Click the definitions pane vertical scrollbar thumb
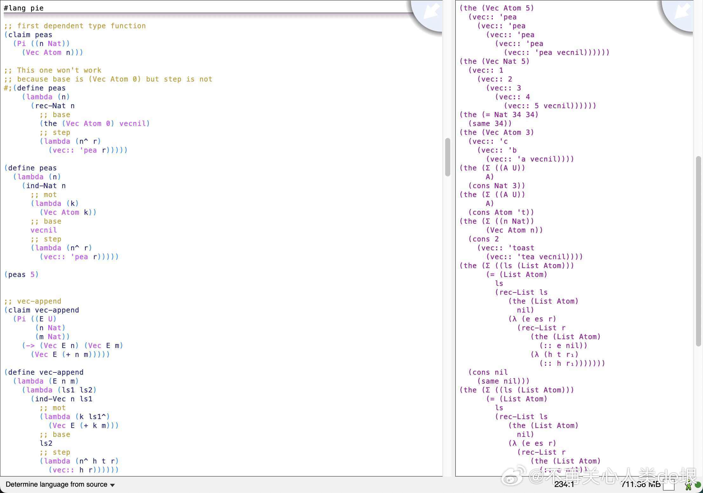Screen dimensions: 703x493 (x=448, y=157)
